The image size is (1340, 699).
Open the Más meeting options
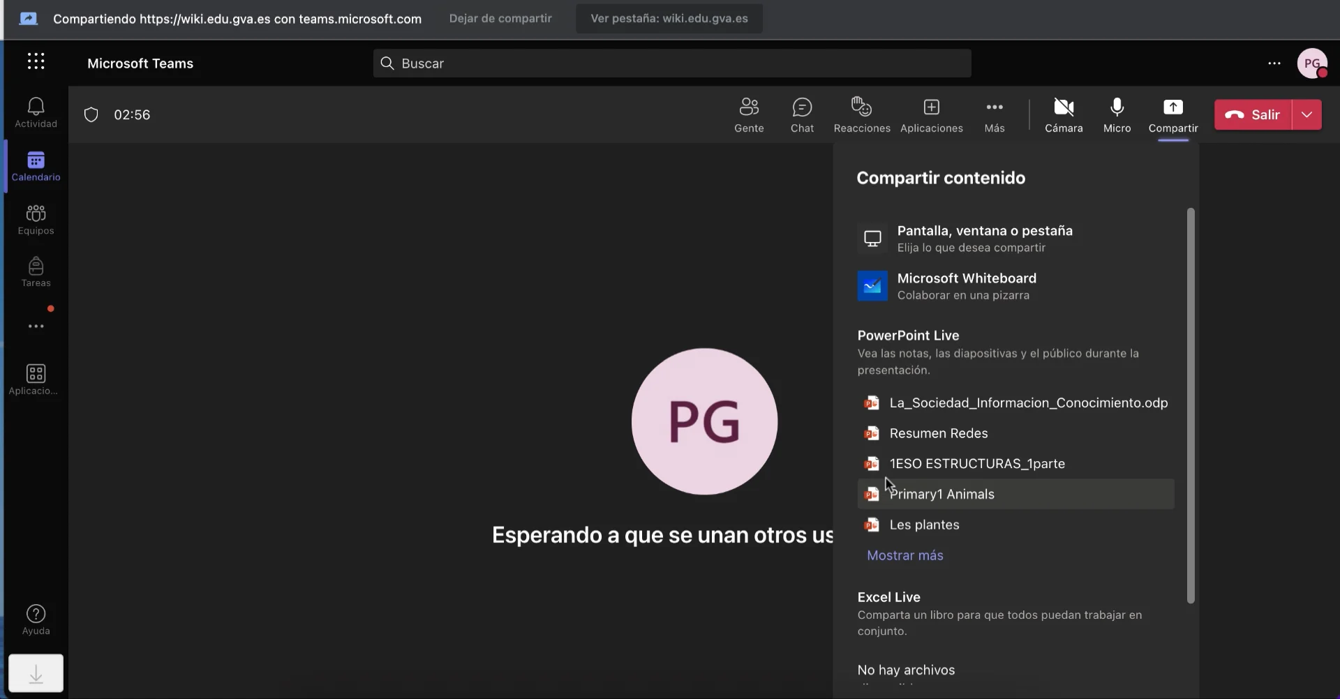click(995, 115)
